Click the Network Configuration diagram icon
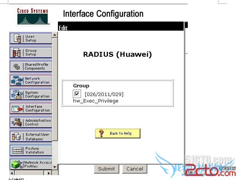The image size is (237, 180). coord(17,81)
